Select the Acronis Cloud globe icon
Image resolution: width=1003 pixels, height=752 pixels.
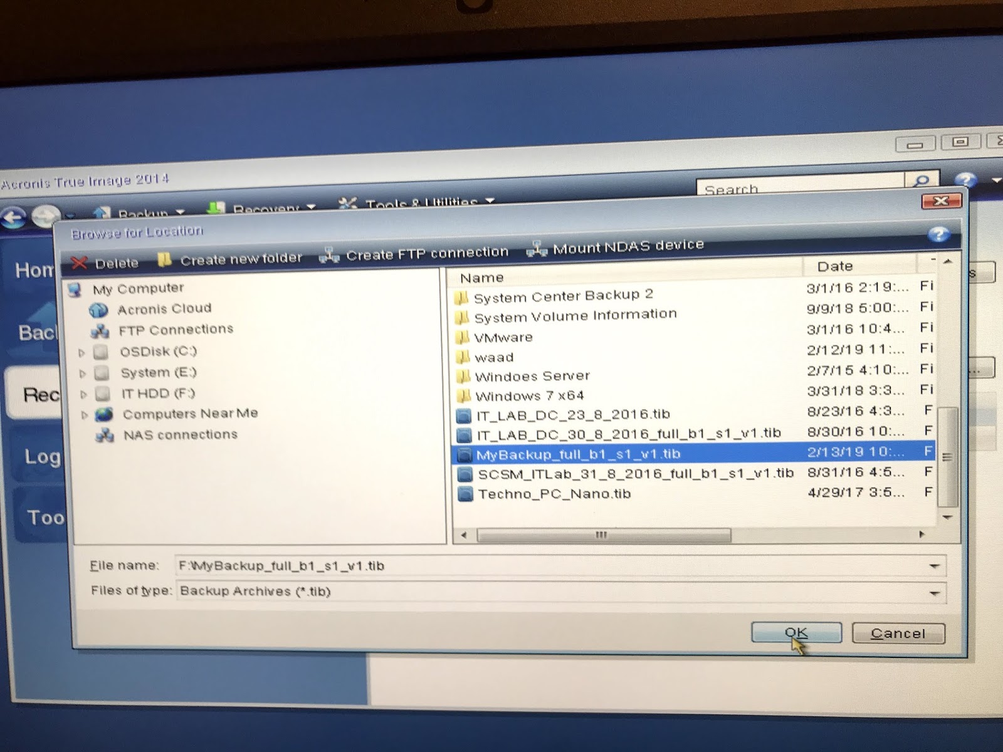click(x=98, y=310)
